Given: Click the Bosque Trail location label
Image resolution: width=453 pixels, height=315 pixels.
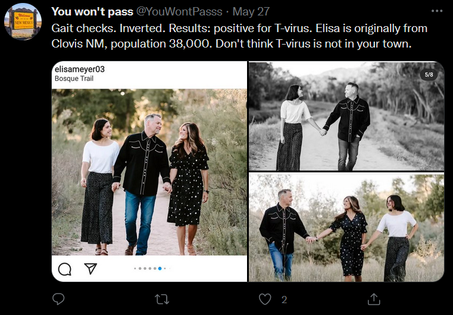Looking at the screenshot, I should 74,78.
